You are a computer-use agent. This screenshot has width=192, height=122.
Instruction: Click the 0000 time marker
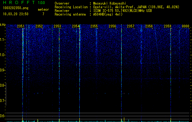click(186, 26)
